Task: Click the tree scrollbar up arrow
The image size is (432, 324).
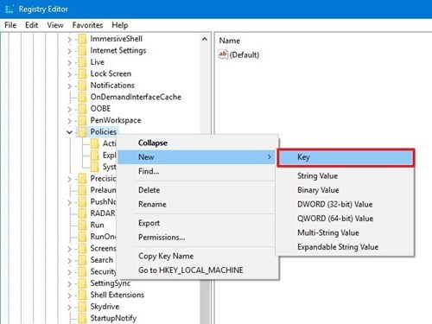Action: click(205, 39)
